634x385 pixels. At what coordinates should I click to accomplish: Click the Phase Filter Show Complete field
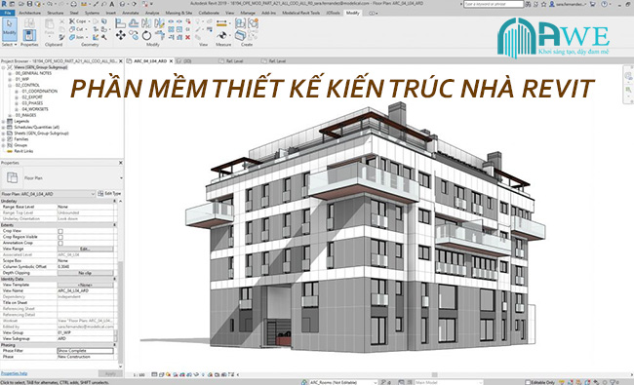[85, 351]
